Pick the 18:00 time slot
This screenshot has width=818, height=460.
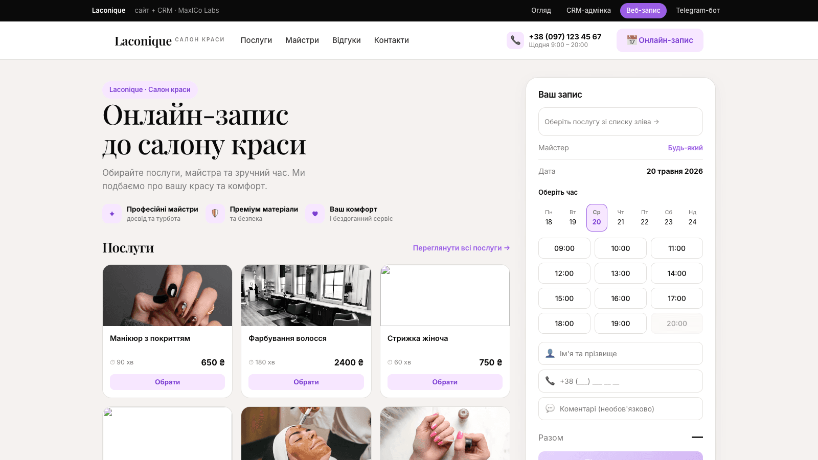click(564, 324)
